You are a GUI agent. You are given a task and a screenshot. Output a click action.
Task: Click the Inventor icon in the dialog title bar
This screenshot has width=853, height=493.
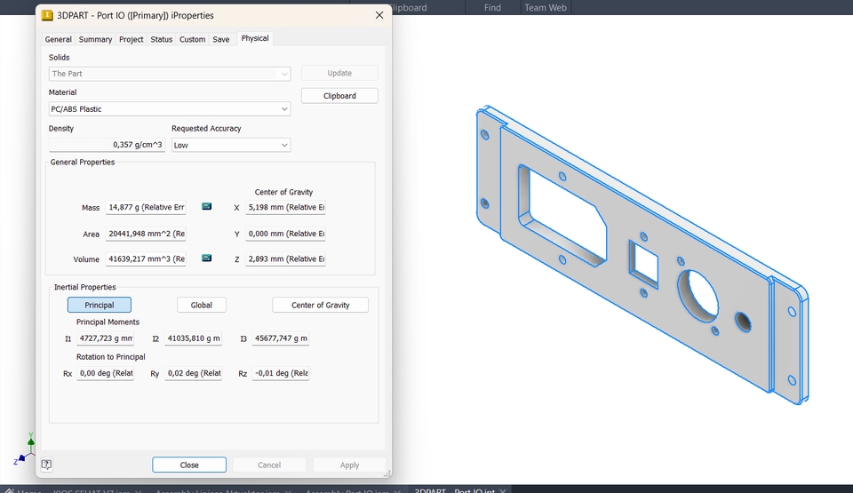point(47,15)
